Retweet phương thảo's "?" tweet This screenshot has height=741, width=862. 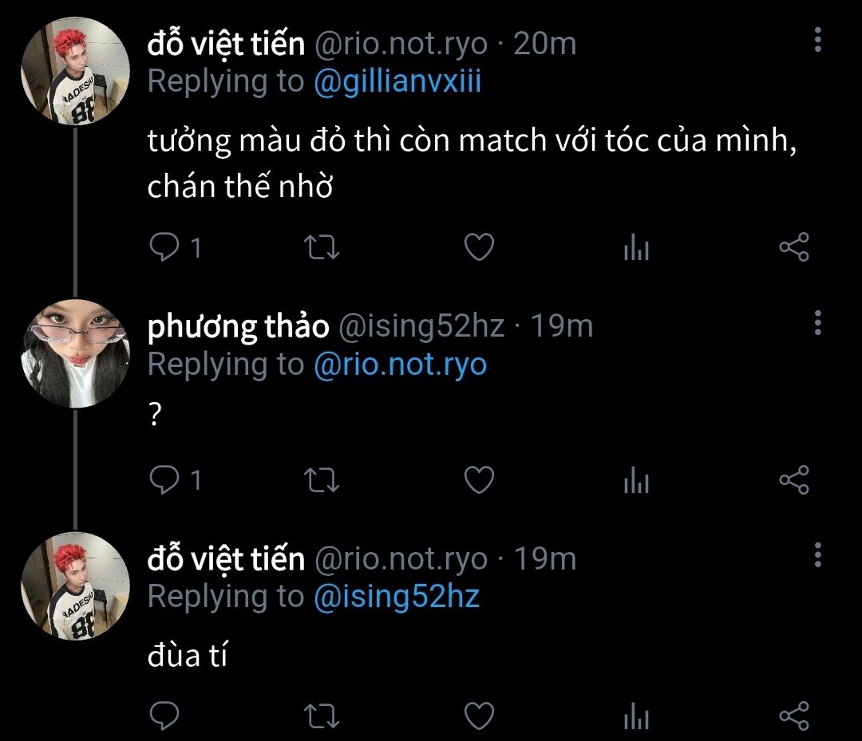point(323,479)
